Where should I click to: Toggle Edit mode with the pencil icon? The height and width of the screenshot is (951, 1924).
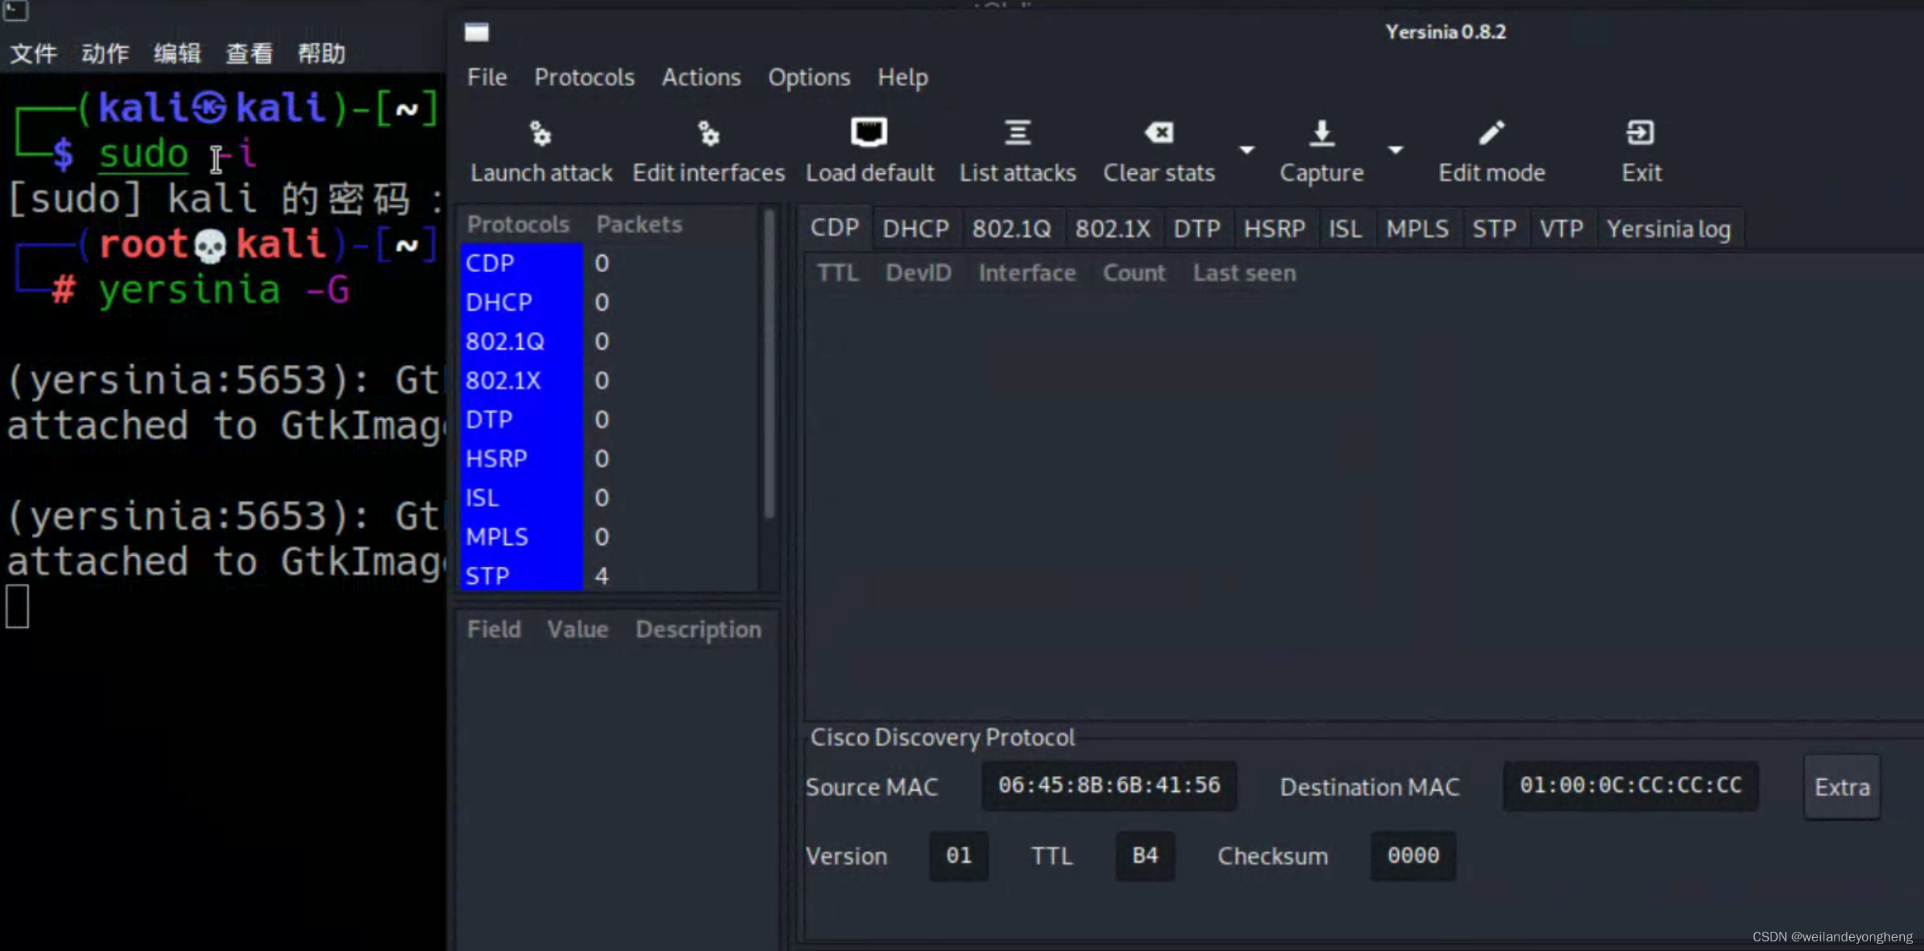pyautogui.click(x=1491, y=133)
